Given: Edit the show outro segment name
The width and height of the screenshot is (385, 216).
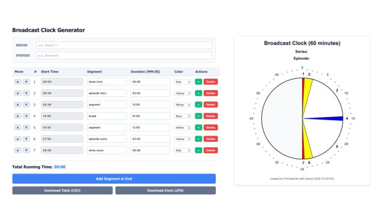Looking at the screenshot, I should tap(107, 150).
